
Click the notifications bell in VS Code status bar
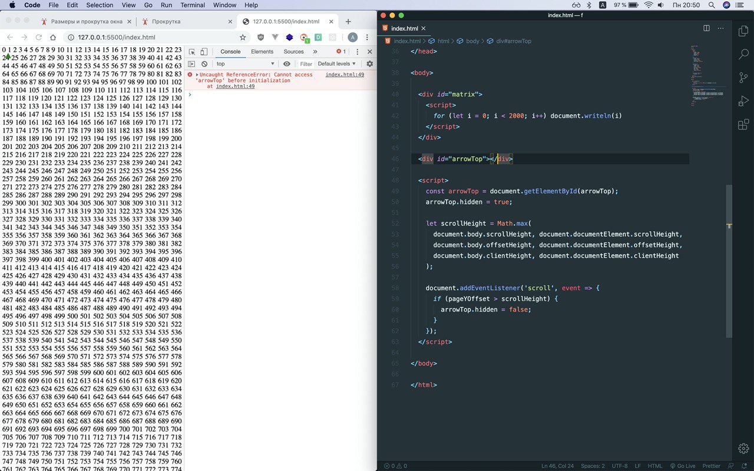pyautogui.click(x=743, y=466)
